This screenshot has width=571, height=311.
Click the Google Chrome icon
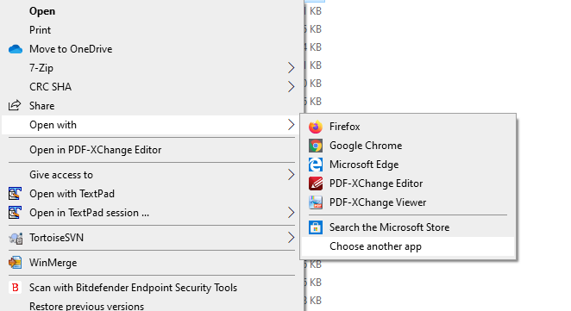point(316,146)
